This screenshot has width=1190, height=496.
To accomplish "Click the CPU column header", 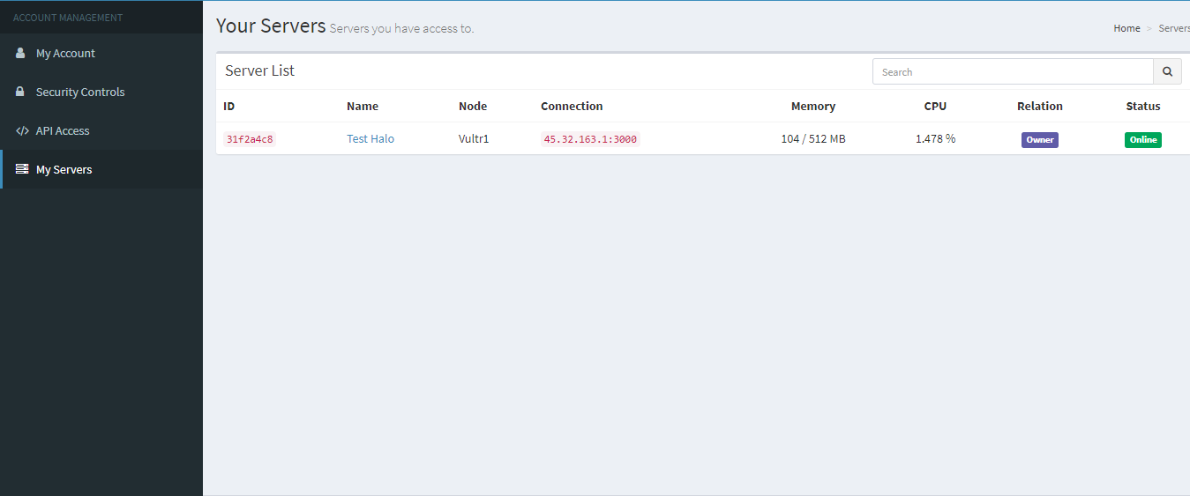I will pos(935,106).
